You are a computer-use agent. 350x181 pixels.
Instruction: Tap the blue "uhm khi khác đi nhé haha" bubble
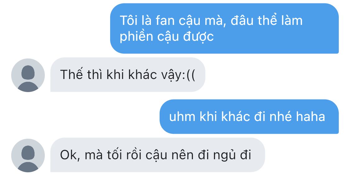(x=249, y=117)
